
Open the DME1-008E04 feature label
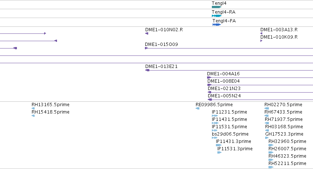click(x=224, y=81)
